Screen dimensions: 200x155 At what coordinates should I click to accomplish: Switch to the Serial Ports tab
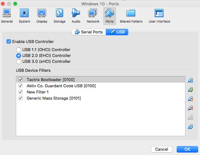click(x=89, y=32)
